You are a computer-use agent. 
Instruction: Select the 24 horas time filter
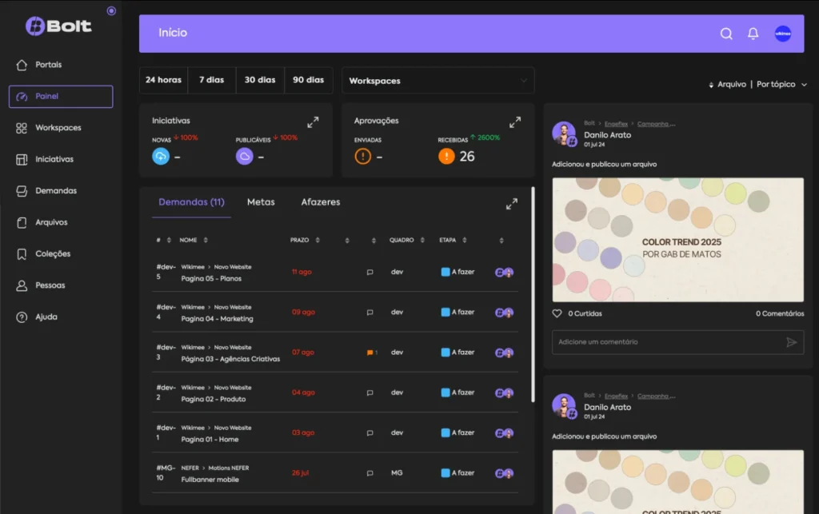coord(163,80)
